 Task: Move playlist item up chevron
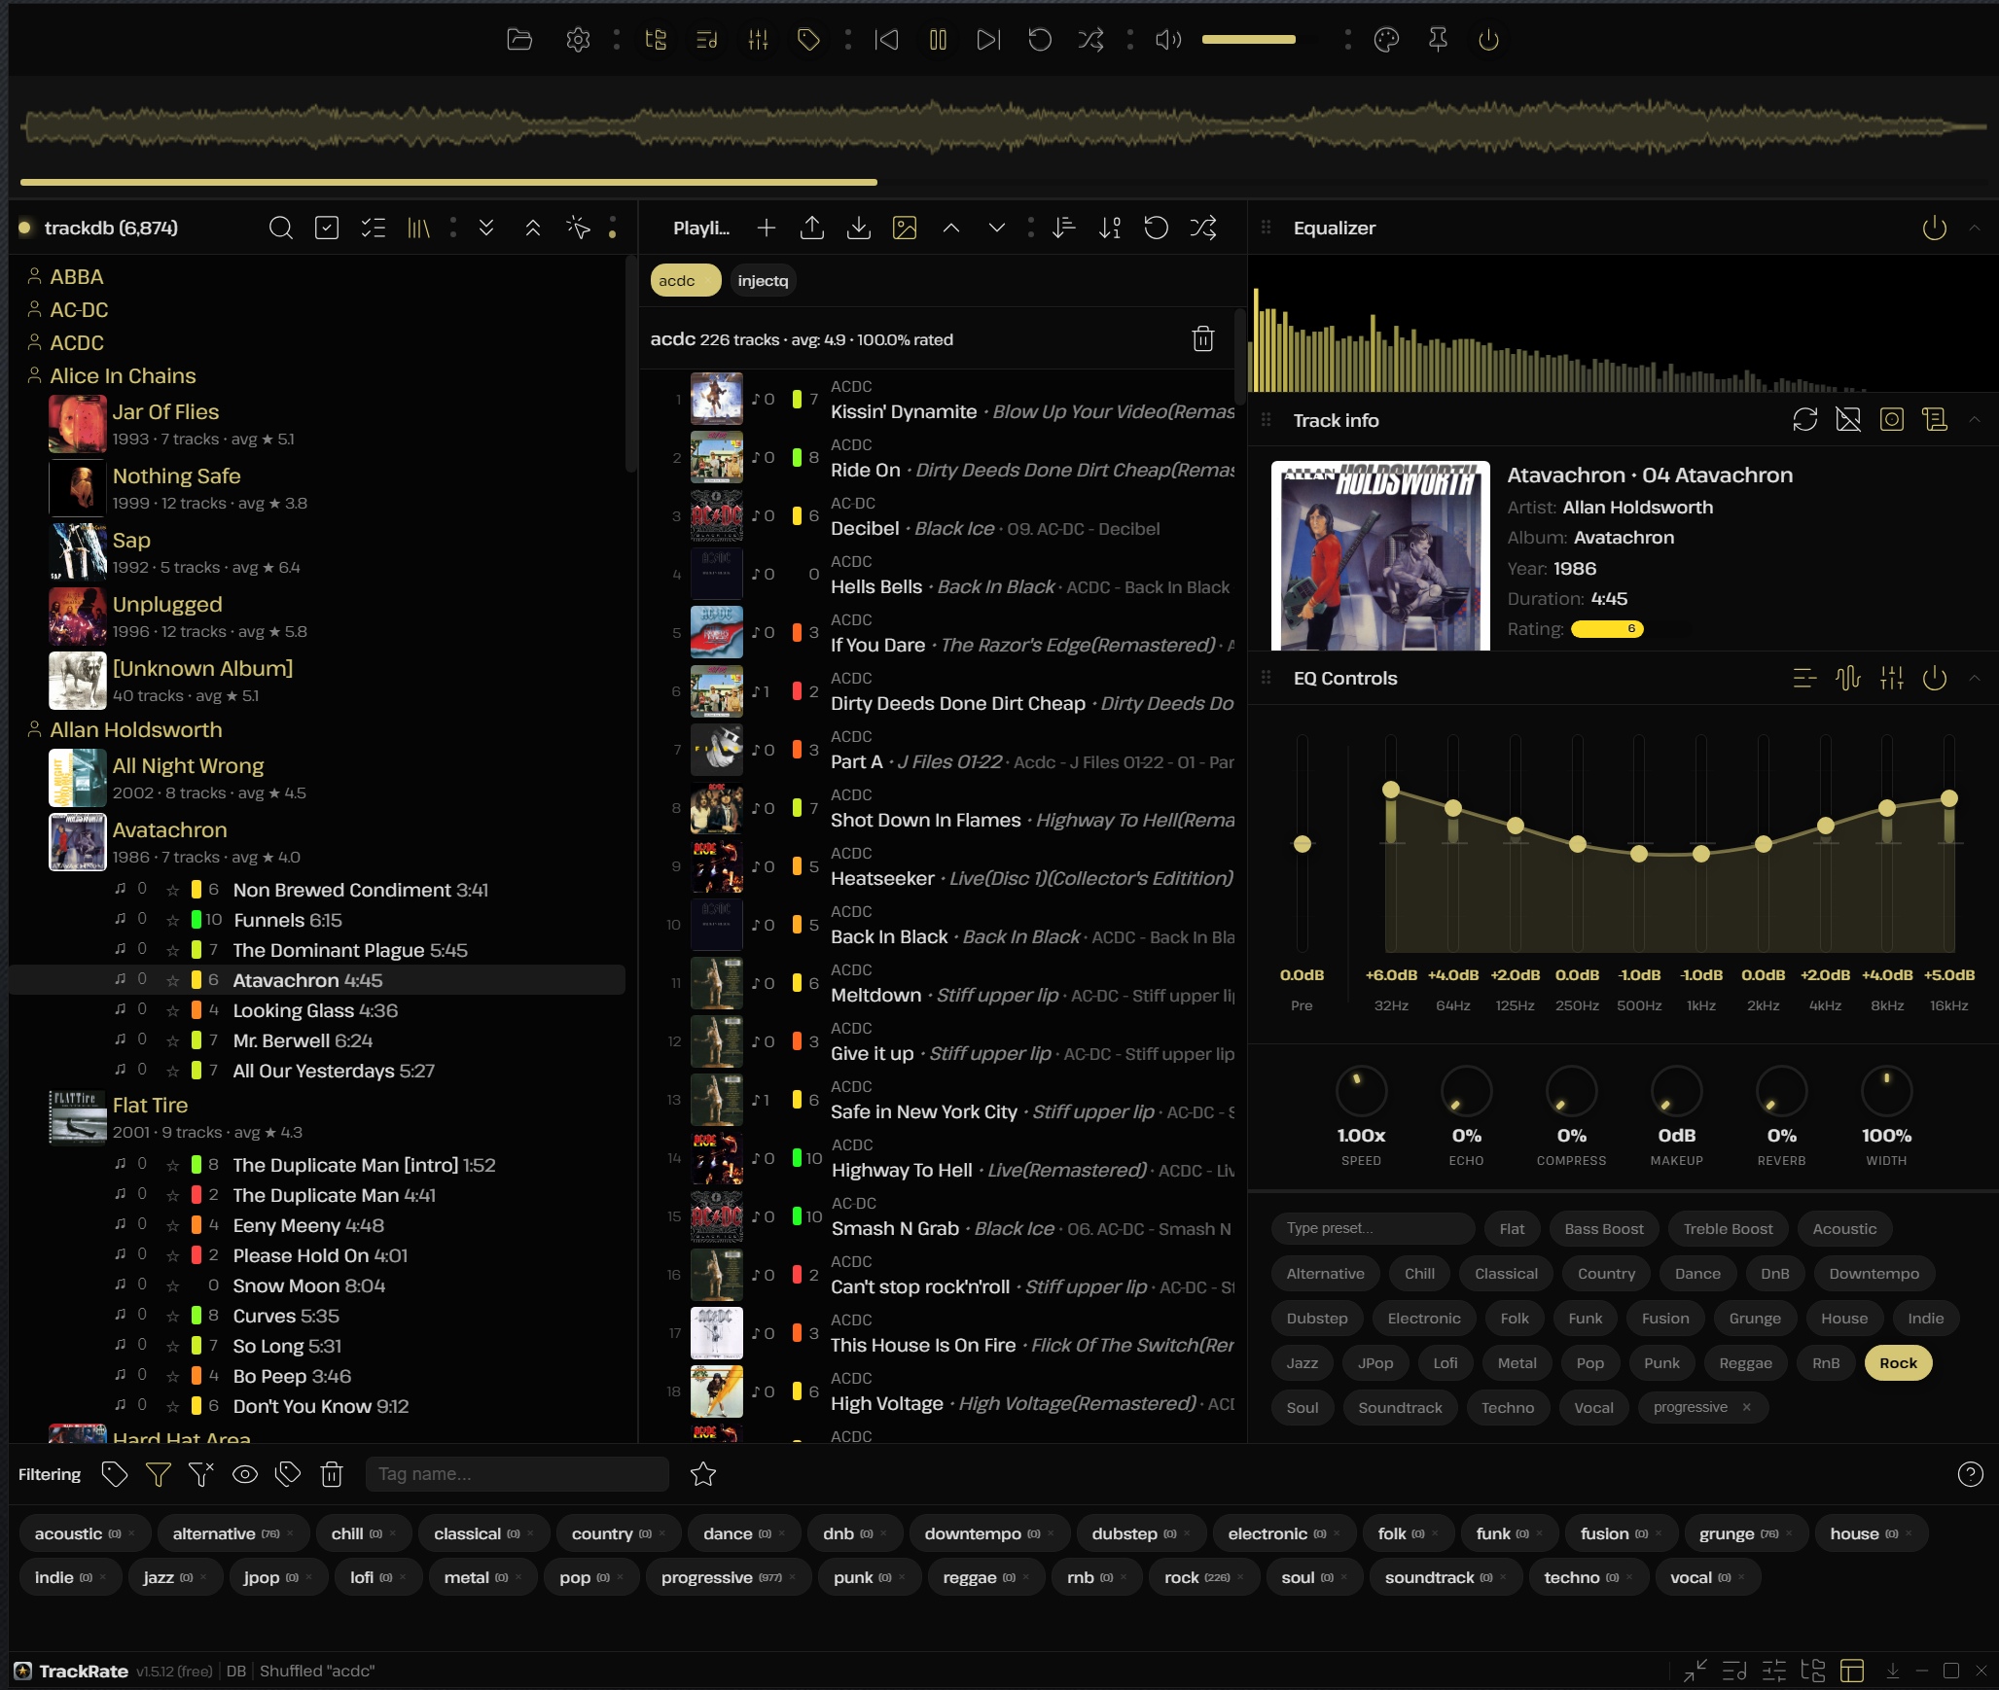click(951, 228)
